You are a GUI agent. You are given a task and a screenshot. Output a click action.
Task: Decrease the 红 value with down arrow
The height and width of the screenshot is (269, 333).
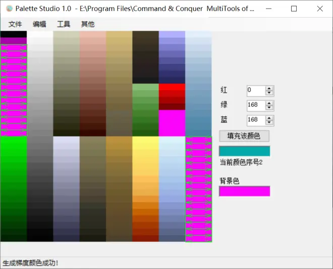click(269, 93)
